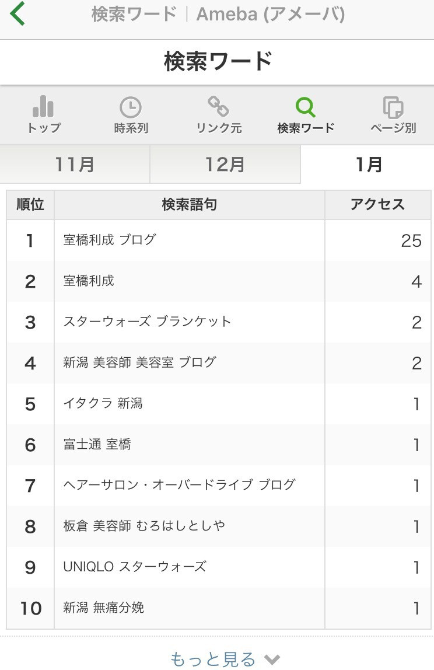Click the UNIQLO スターウォーズ entry
434x670 pixels.
pos(134,567)
